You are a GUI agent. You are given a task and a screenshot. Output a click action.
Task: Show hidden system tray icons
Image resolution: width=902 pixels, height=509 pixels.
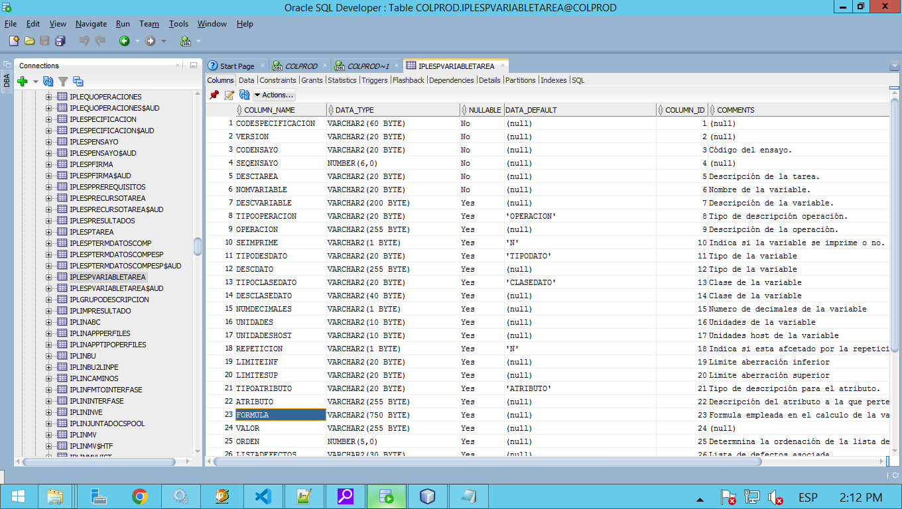coord(700,498)
